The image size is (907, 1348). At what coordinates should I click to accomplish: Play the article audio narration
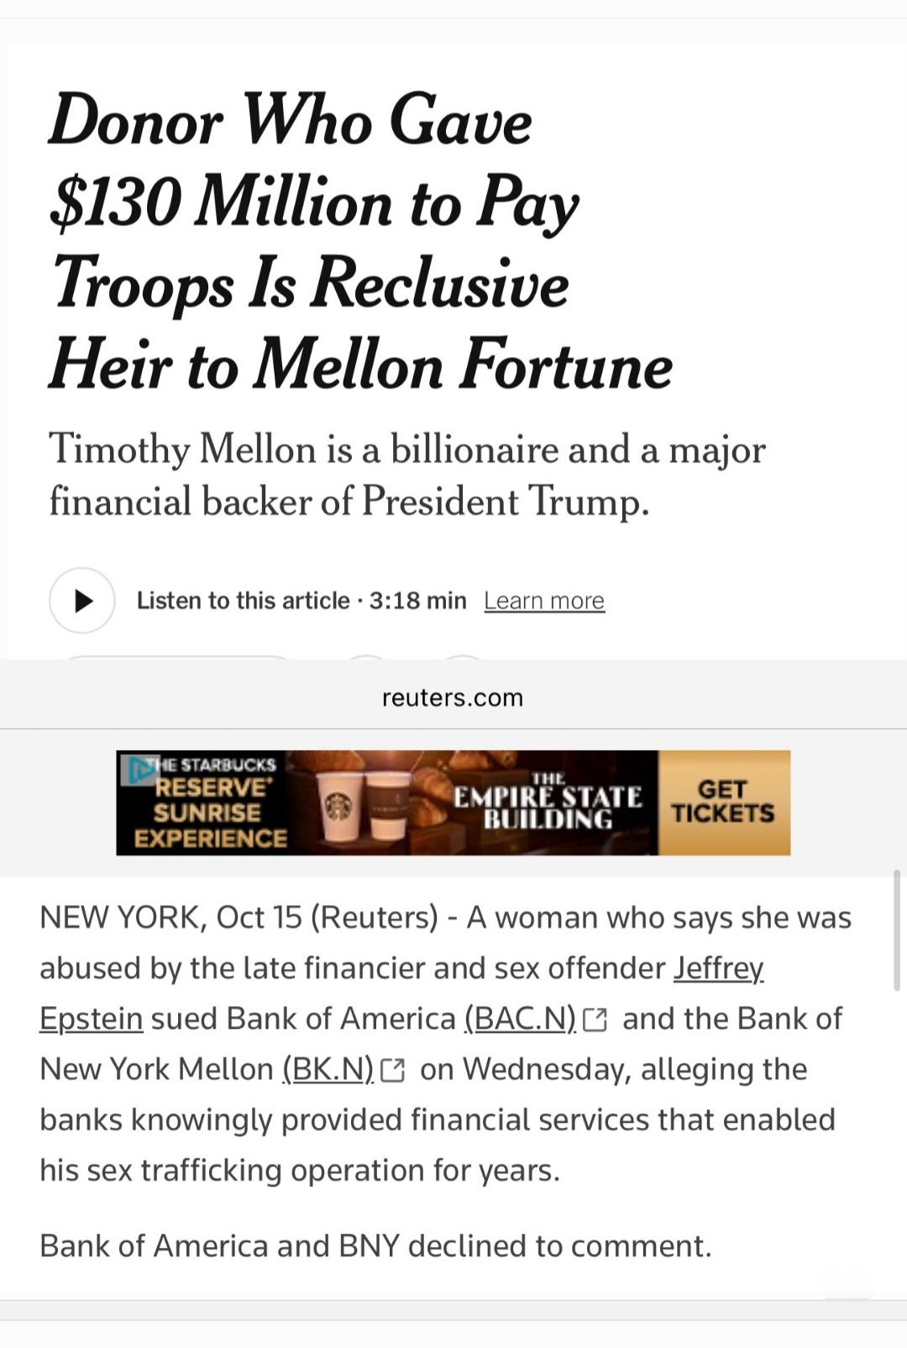tap(81, 601)
